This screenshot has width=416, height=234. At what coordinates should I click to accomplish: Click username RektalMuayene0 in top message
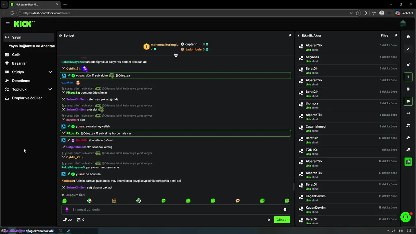(73, 62)
